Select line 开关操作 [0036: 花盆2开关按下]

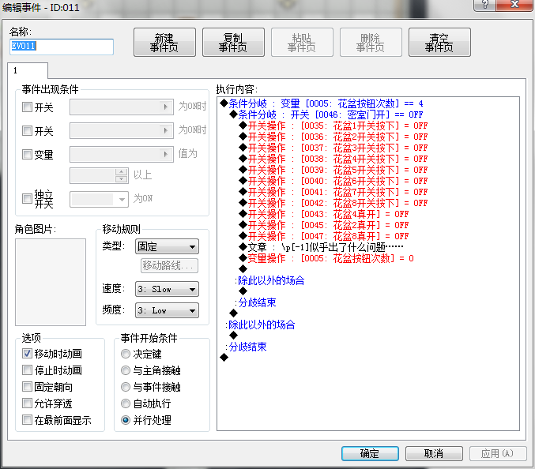(333, 137)
